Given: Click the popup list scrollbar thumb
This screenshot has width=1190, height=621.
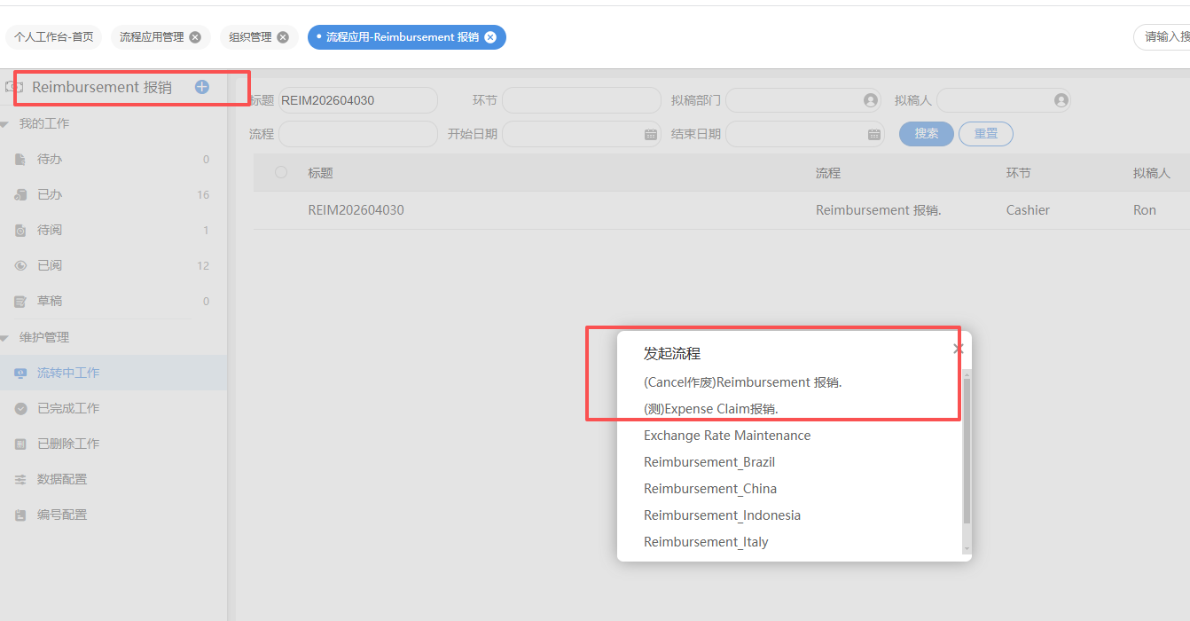Looking at the screenshot, I should coord(967,451).
